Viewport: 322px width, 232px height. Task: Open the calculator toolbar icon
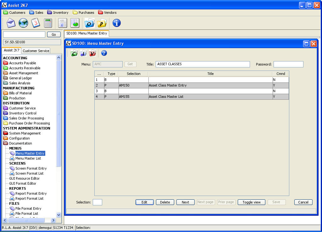[48, 23]
